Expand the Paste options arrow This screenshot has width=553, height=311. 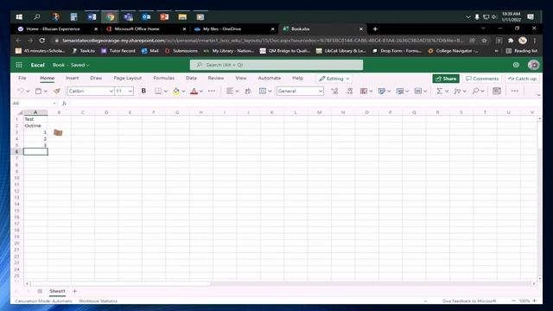pyautogui.click(x=46, y=92)
